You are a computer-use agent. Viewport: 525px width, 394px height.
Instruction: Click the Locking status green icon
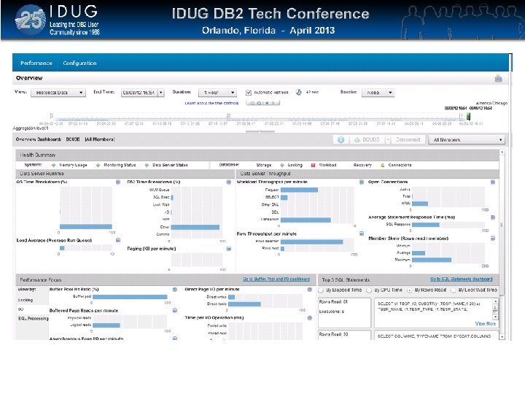tap(282, 165)
